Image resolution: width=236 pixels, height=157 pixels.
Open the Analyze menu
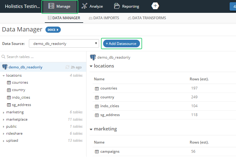point(92,6)
